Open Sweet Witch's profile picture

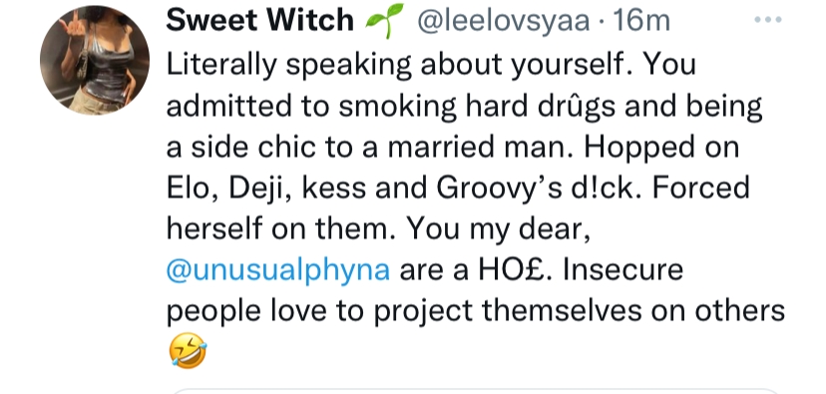(x=95, y=60)
